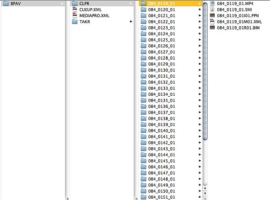Click the folder icon for 084_0131_01

pos(144,76)
